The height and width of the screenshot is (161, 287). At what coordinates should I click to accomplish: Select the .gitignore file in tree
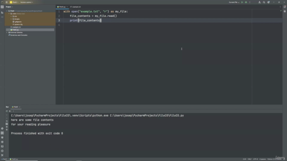17,22
